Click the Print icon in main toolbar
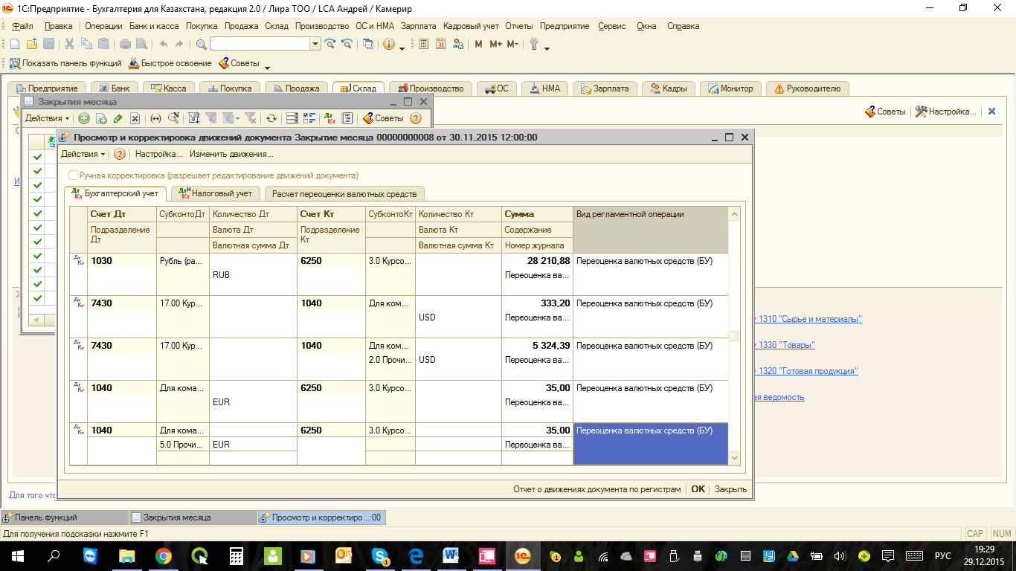The image size is (1016, 571). coord(125,44)
